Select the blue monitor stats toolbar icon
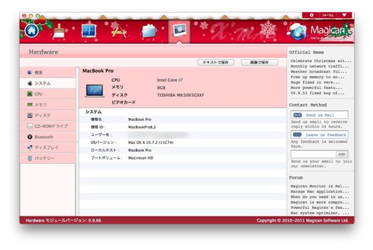The height and width of the screenshot is (250, 373). click(x=89, y=31)
